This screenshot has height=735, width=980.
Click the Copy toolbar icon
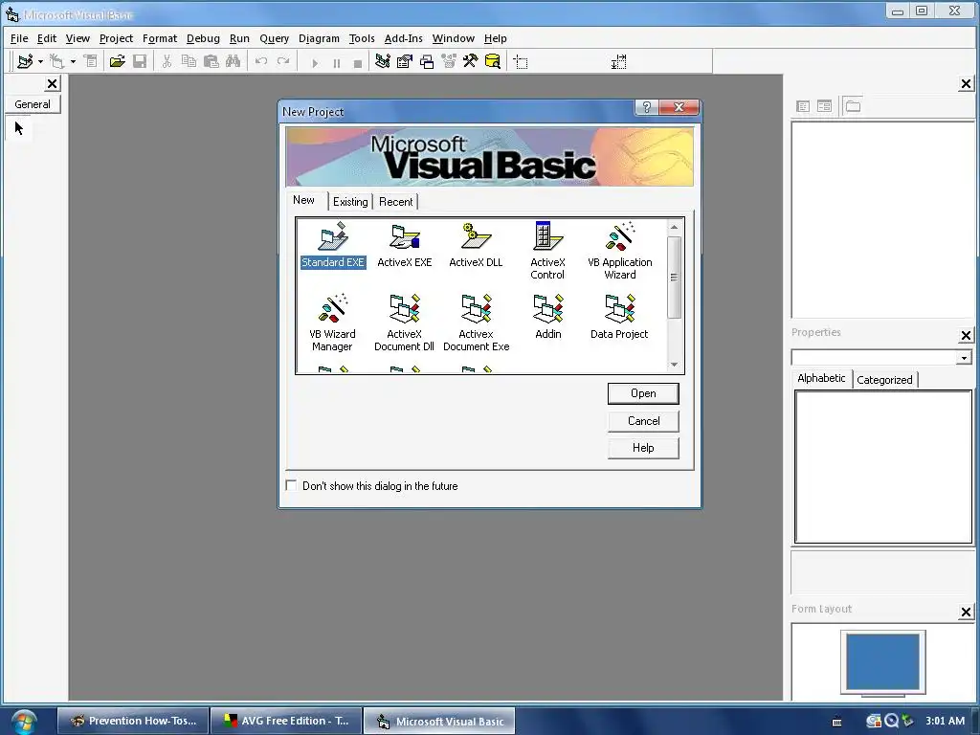pos(189,61)
